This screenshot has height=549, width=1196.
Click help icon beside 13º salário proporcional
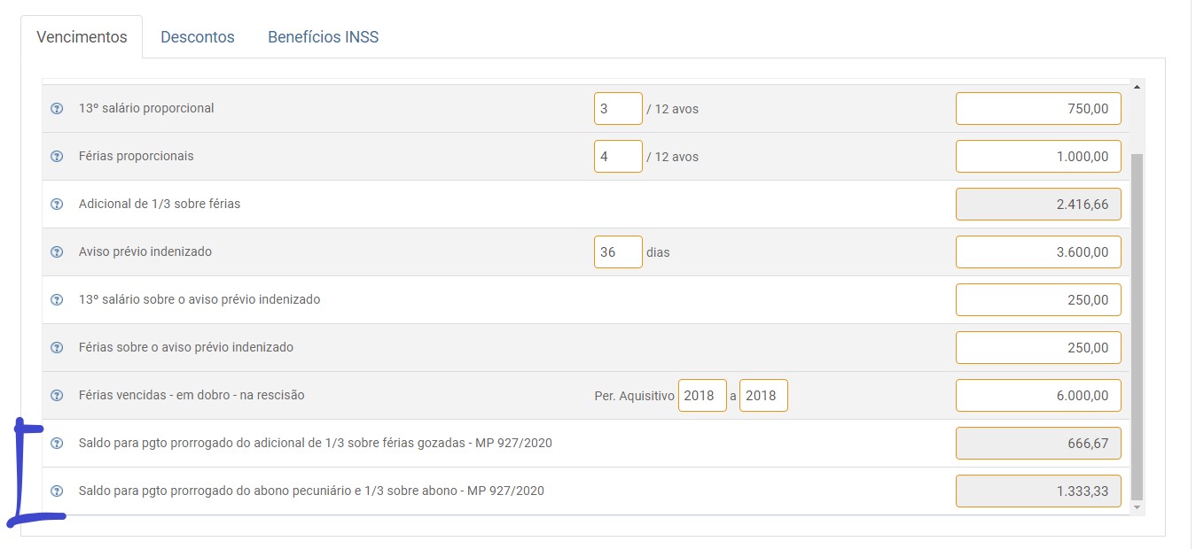(x=58, y=109)
